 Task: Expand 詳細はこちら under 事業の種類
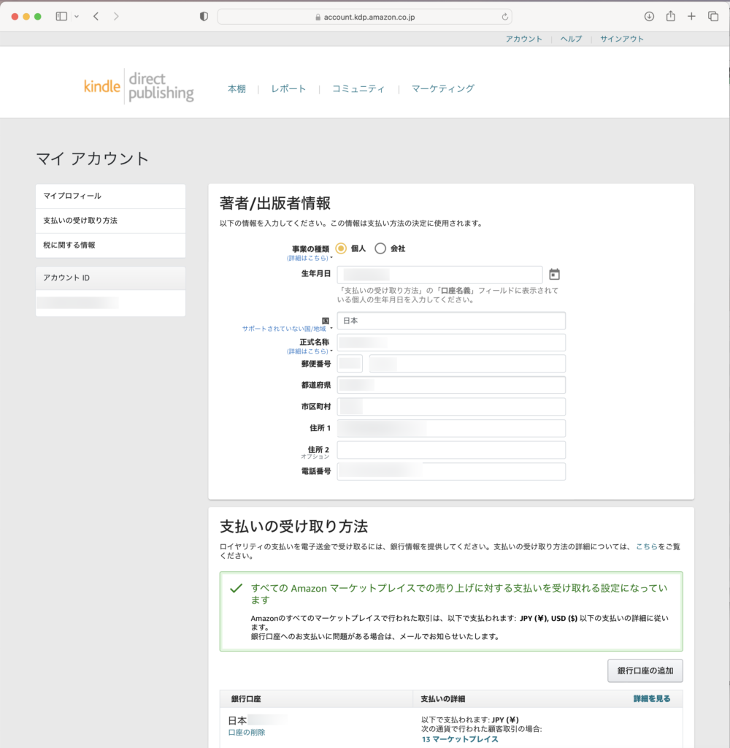point(308,258)
